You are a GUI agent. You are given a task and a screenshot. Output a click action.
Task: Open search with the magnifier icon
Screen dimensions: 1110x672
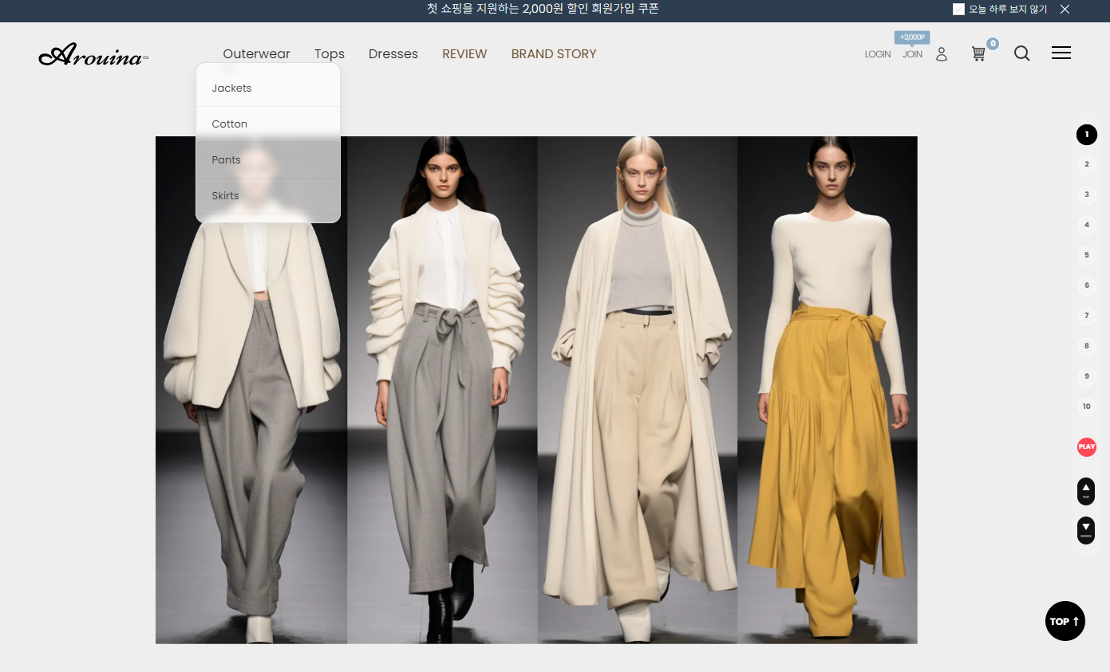(1021, 53)
